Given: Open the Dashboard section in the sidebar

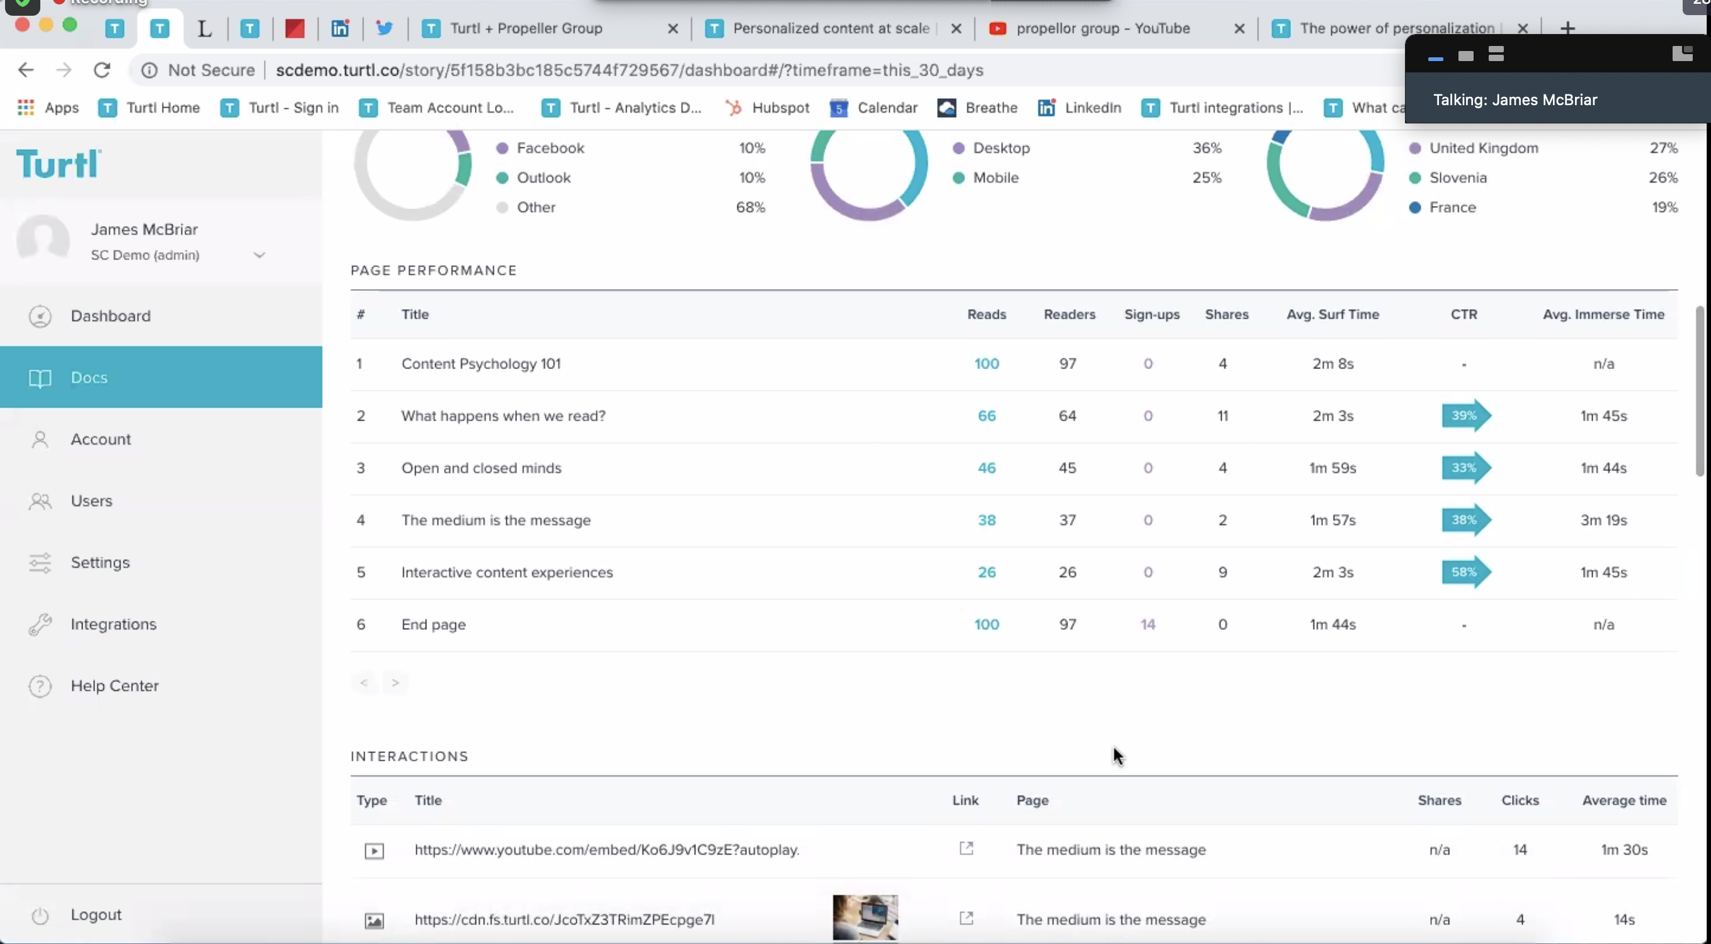Looking at the screenshot, I should click(110, 316).
